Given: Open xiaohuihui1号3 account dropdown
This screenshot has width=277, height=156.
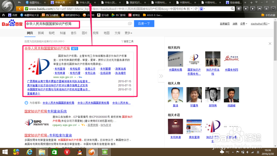Looking at the screenshot, I should [260, 24].
